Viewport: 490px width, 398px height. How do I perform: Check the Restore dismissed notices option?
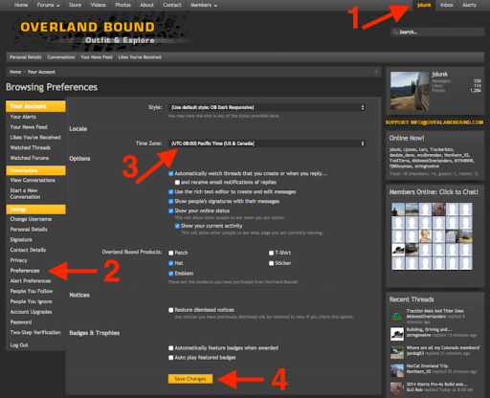click(x=171, y=310)
